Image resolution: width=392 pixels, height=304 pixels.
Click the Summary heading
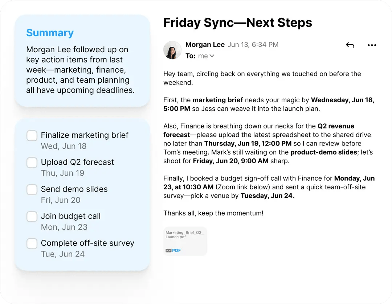coord(50,33)
